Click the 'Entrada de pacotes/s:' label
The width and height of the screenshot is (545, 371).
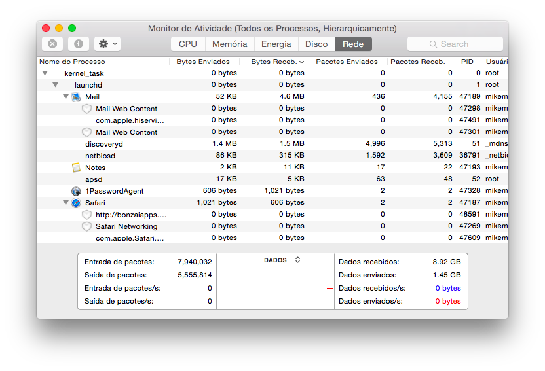[x=122, y=289]
